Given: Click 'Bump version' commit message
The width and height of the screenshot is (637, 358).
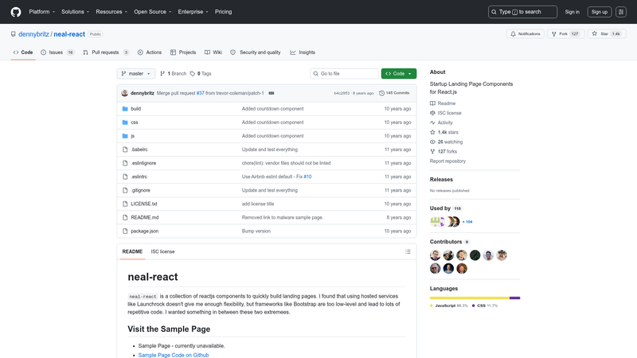Looking at the screenshot, I should pyautogui.click(x=256, y=231).
